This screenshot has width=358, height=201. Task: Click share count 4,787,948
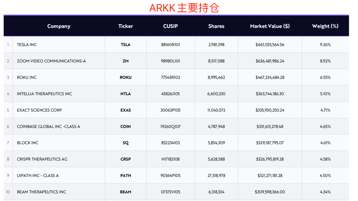pyautogui.click(x=216, y=127)
